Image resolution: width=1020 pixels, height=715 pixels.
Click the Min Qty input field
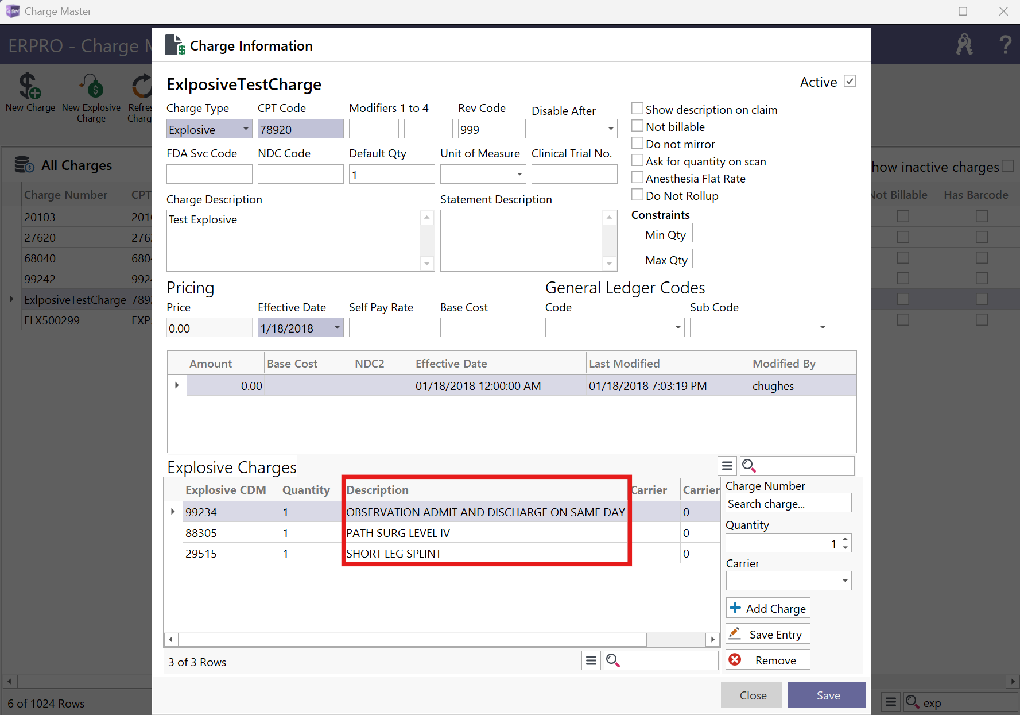pyautogui.click(x=738, y=233)
